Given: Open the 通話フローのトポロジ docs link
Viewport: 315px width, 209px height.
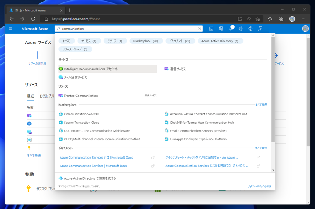Looking at the screenshot, I should (207, 166).
